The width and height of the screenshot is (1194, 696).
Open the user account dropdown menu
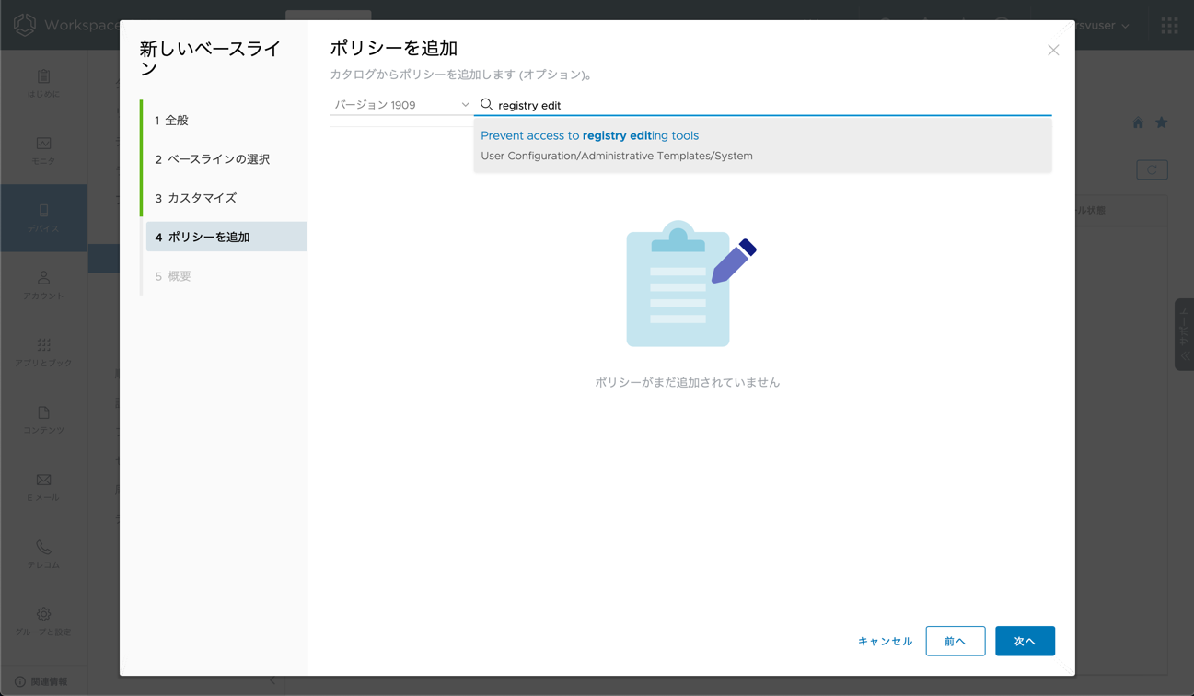(1104, 25)
